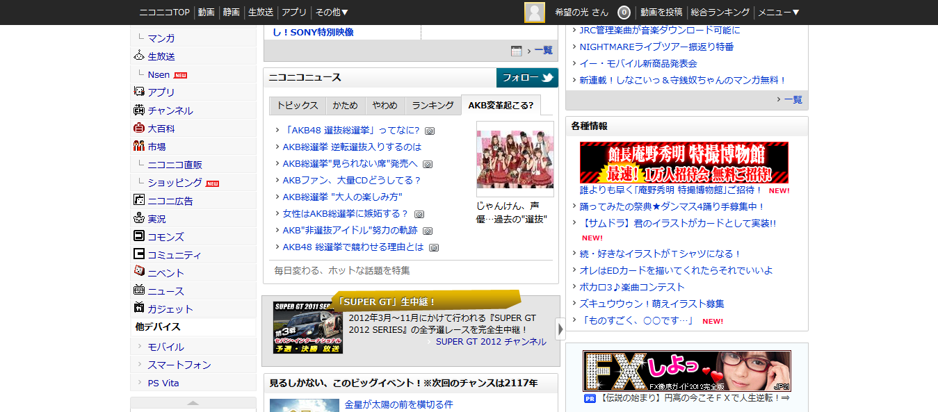This screenshot has width=938, height=412.
Task: Click the 希望の光 さん username
Action: click(581, 13)
